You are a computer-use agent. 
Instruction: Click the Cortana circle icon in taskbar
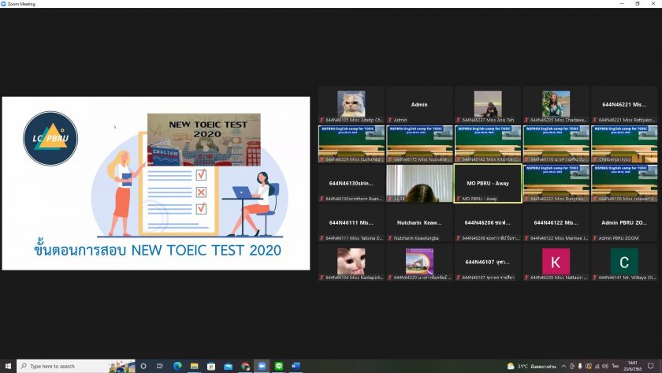[143, 366]
